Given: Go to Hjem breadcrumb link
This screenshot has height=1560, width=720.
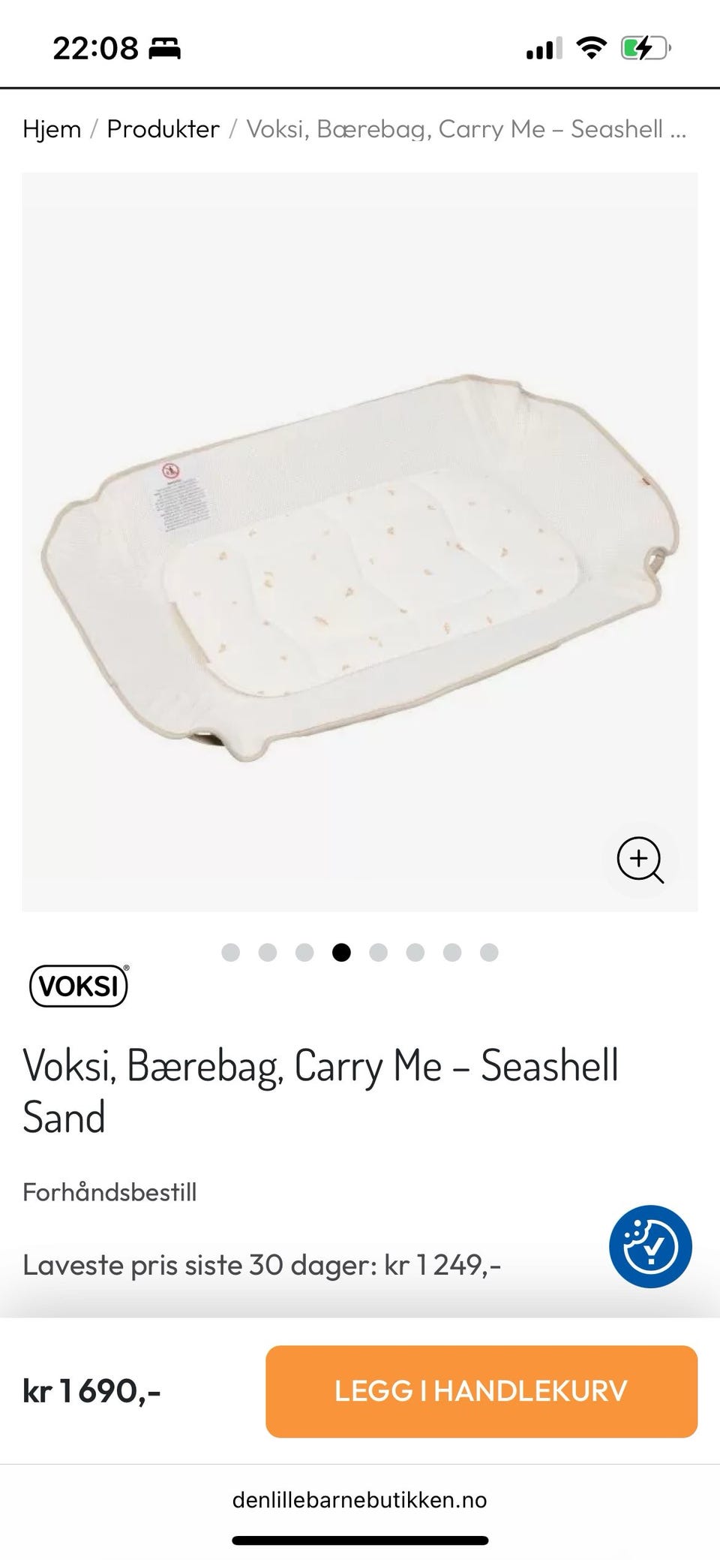Looking at the screenshot, I should (52, 129).
